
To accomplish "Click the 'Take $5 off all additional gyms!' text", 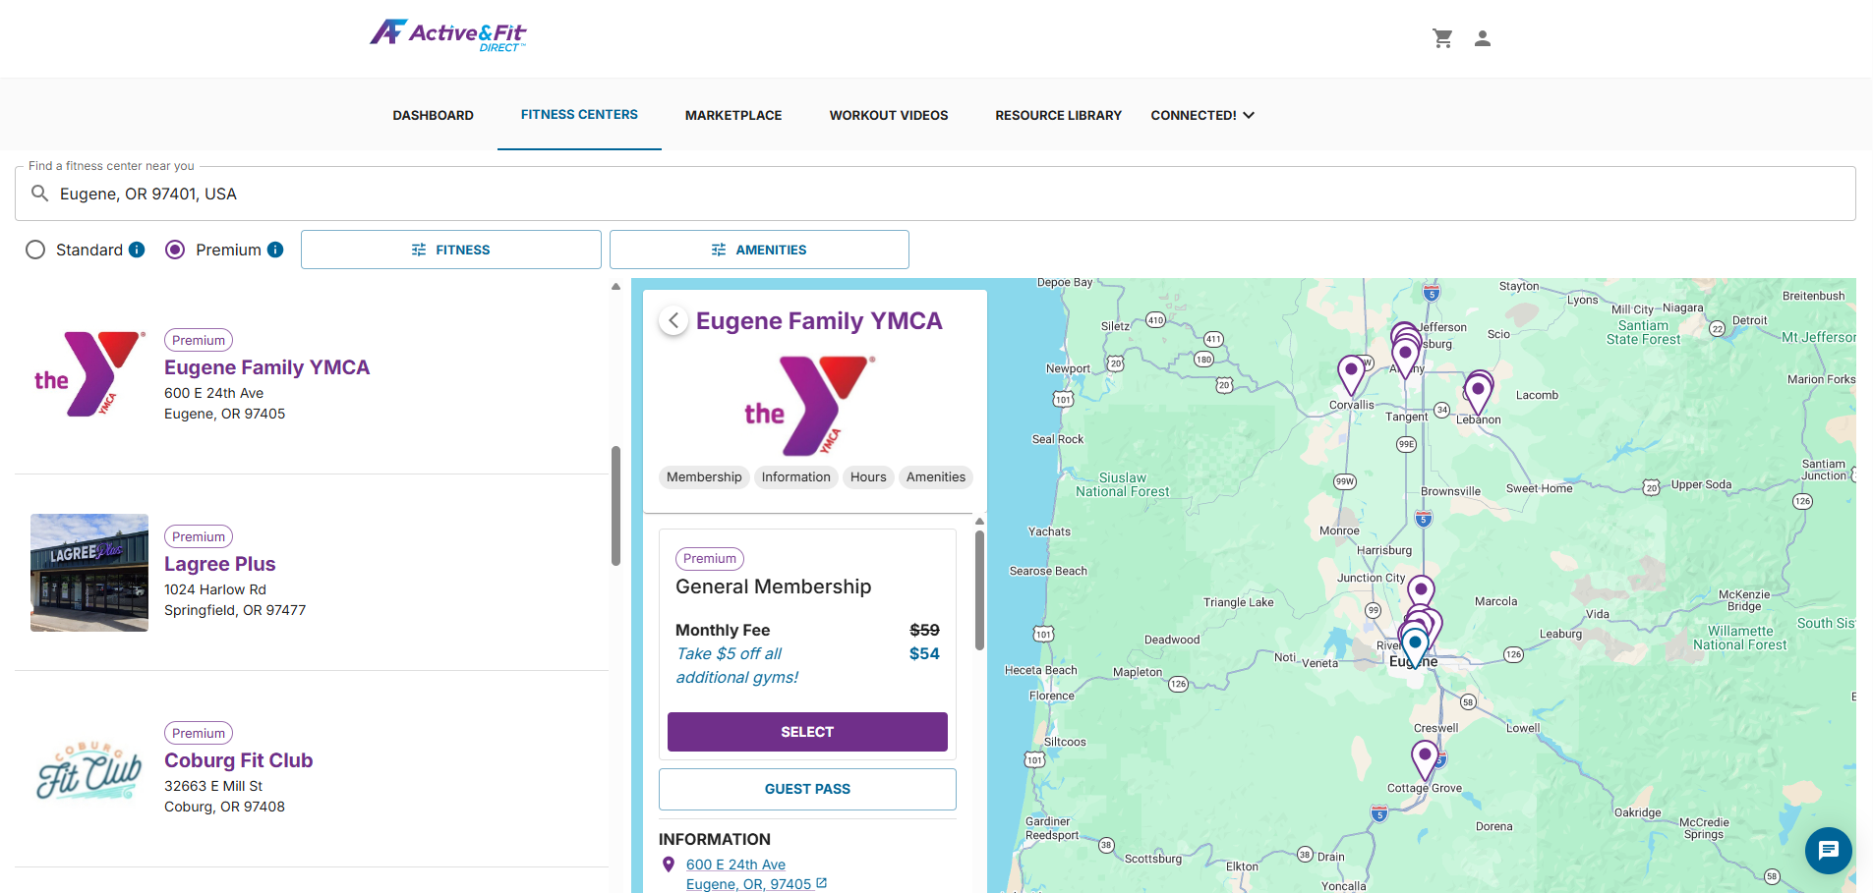I will (x=736, y=665).
